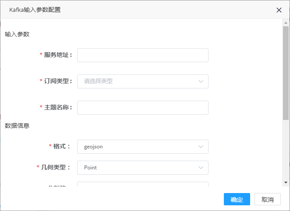This screenshot has width=290, height=211.
Task: Open the 格式 geojson dropdown
Action: 143,147
